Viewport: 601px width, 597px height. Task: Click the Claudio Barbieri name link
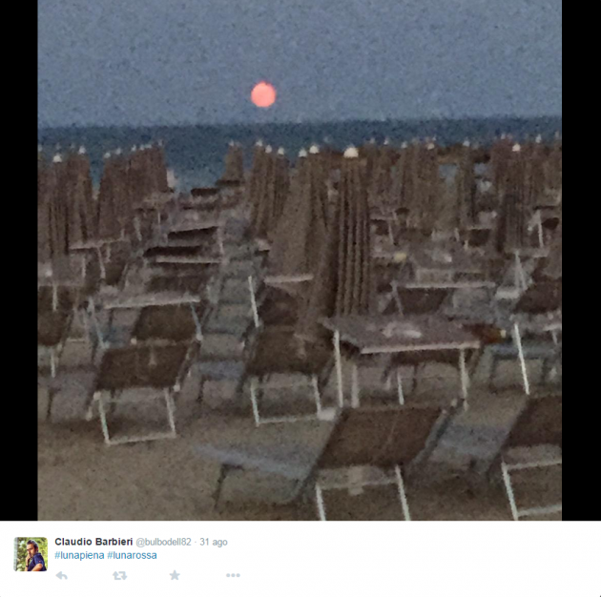(x=93, y=542)
